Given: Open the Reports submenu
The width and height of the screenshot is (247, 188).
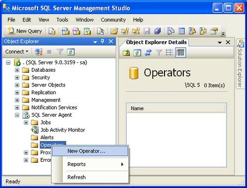Looking at the screenshot, I should pyautogui.click(x=90, y=164).
